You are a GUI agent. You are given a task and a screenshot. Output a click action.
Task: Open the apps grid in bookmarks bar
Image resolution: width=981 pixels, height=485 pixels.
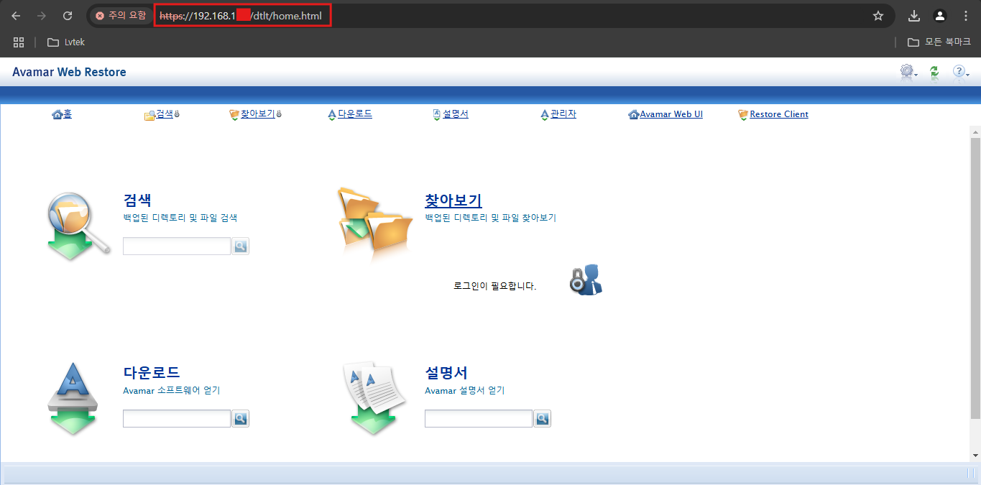pos(19,42)
